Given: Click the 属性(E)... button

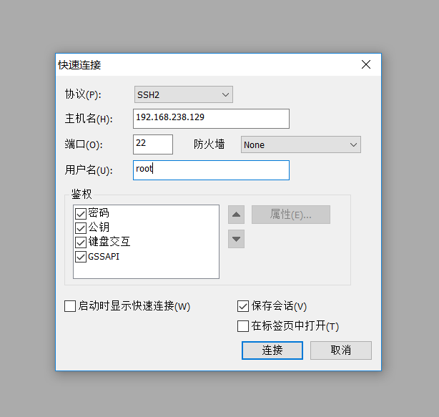Looking at the screenshot, I should point(290,215).
